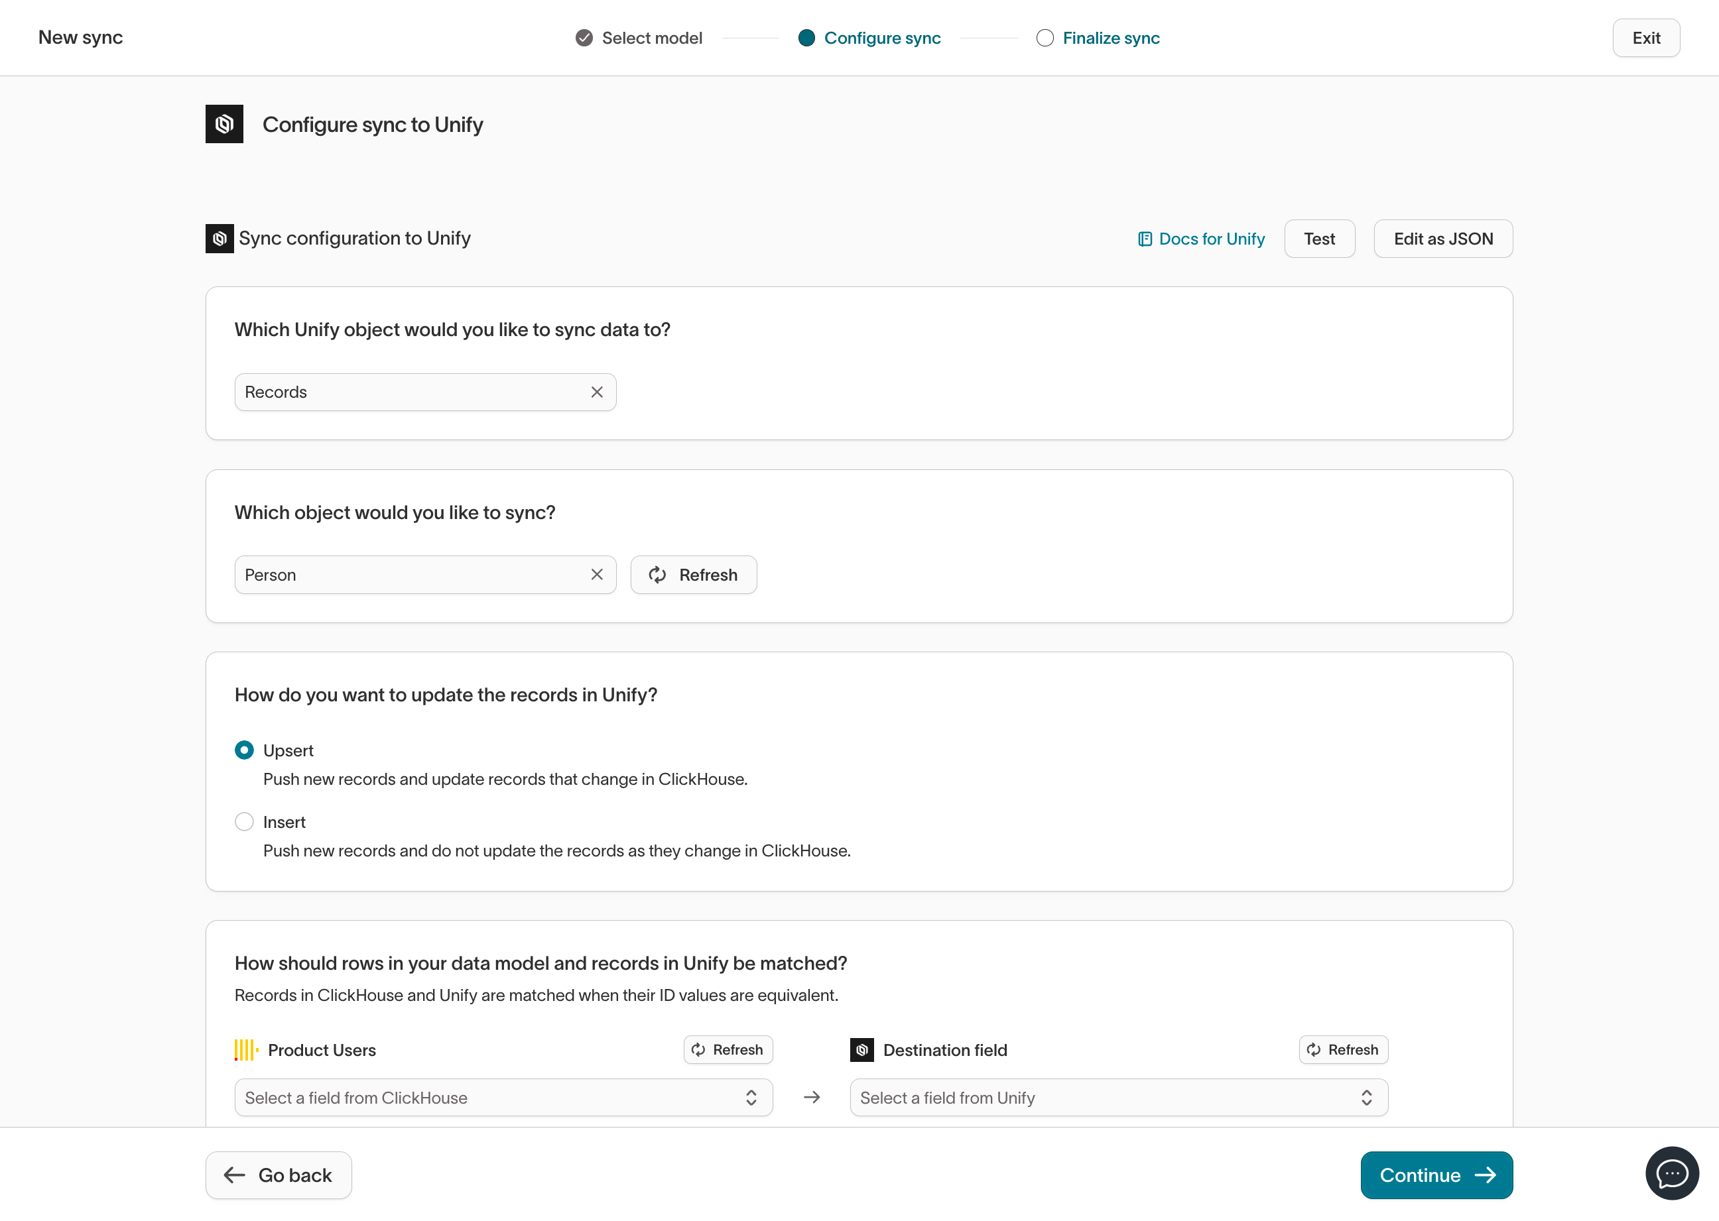Clear the Records selection with X icon
The image size is (1719, 1221).
pos(597,392)
